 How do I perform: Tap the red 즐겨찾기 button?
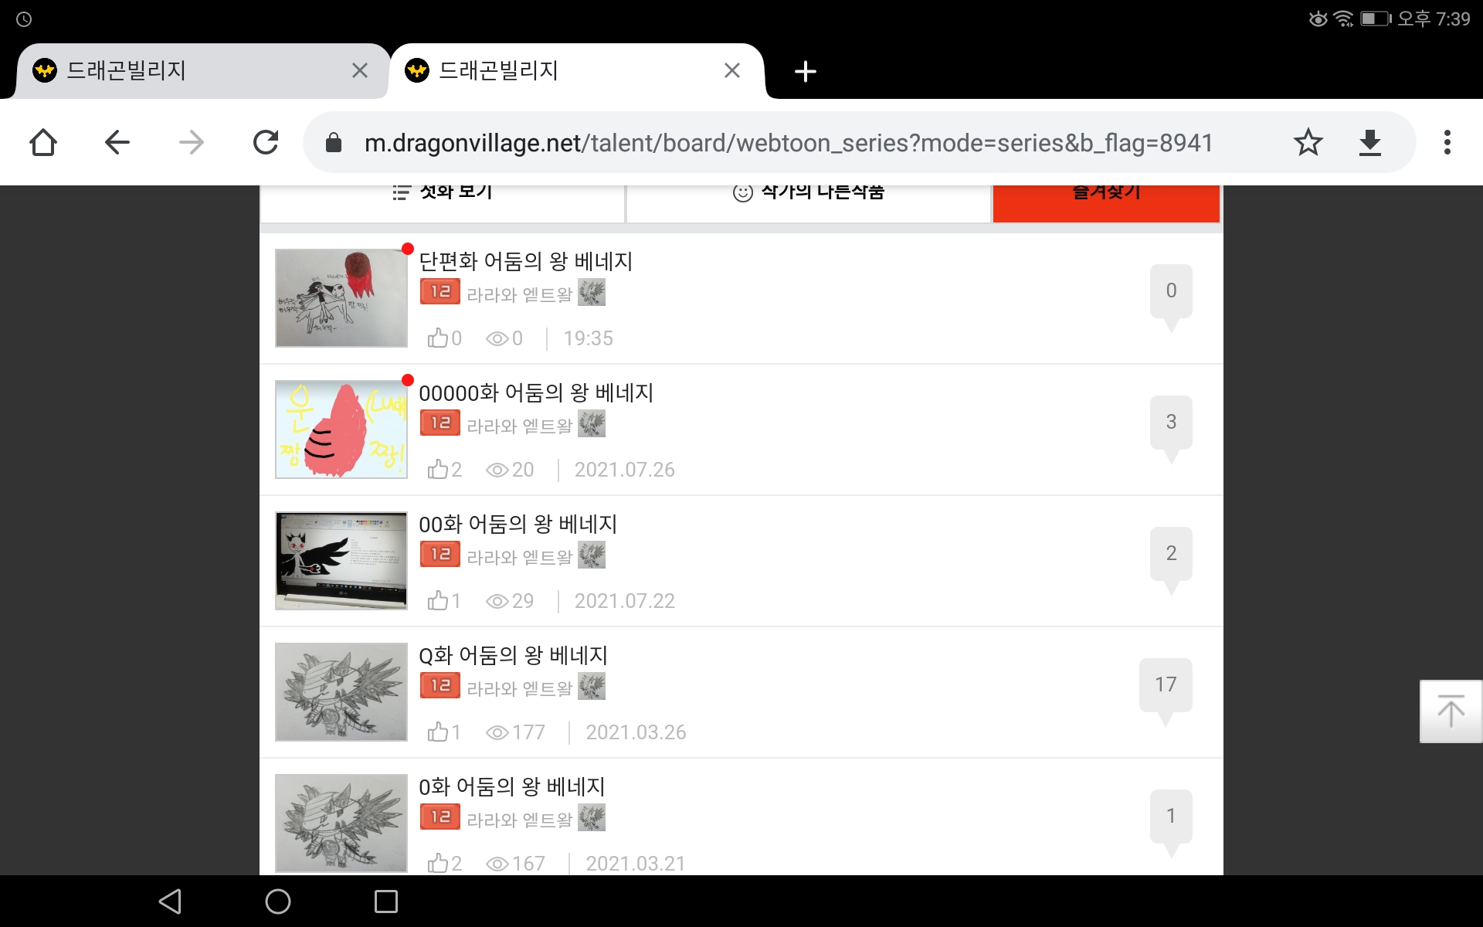[x=1106, y=203]
